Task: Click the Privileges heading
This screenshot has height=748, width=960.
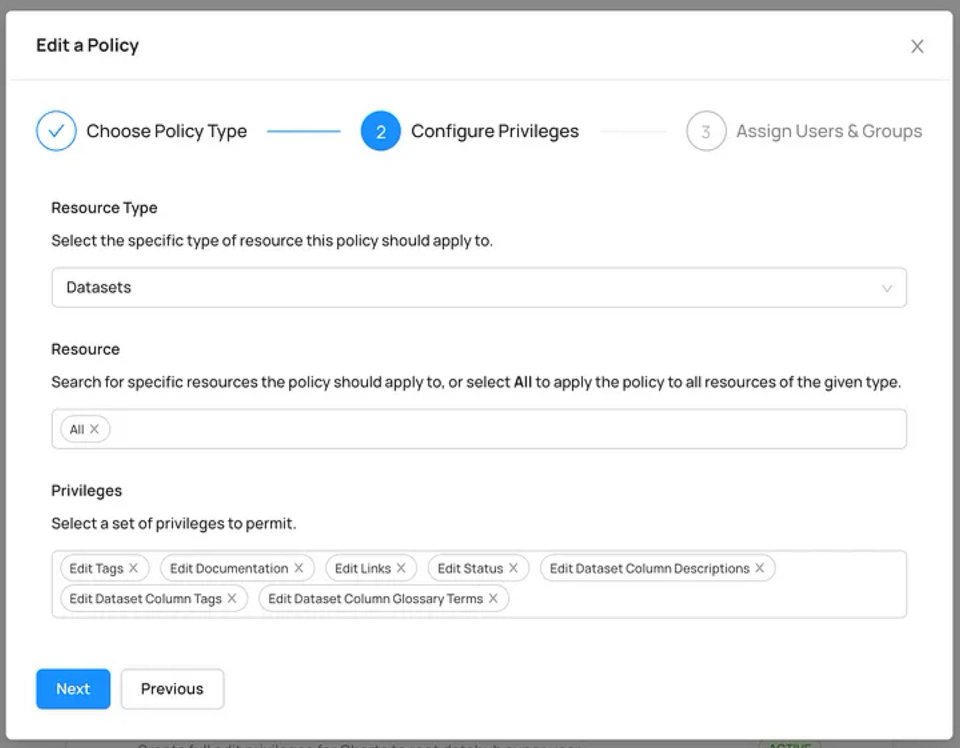Action: point(86,490)
